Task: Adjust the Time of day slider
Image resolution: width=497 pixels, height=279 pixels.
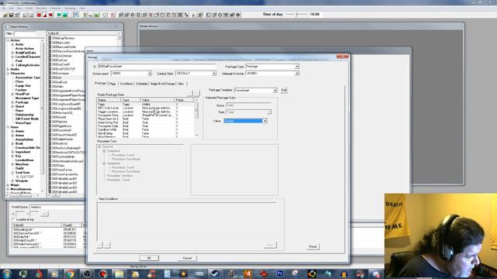Action: click(x=297, y=14)
